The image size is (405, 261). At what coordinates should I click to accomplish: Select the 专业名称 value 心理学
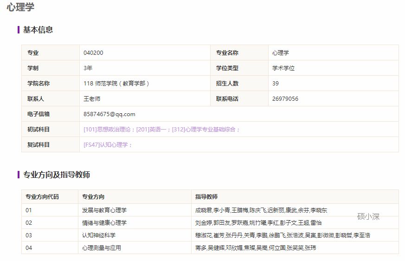[281, 53]
